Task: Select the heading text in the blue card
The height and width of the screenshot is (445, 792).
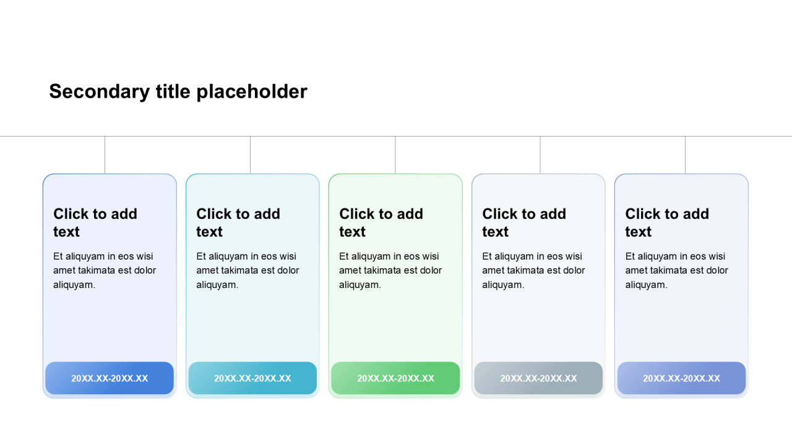Action: point(95,222)
